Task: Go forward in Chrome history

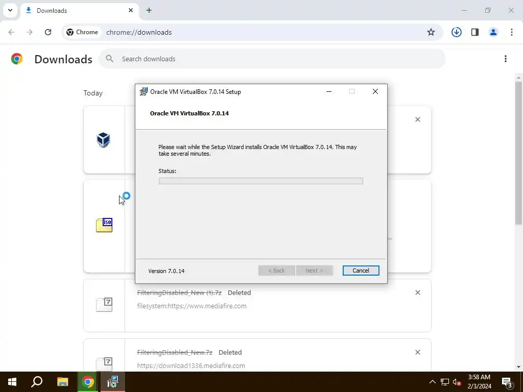Action: tap(30, 32)
